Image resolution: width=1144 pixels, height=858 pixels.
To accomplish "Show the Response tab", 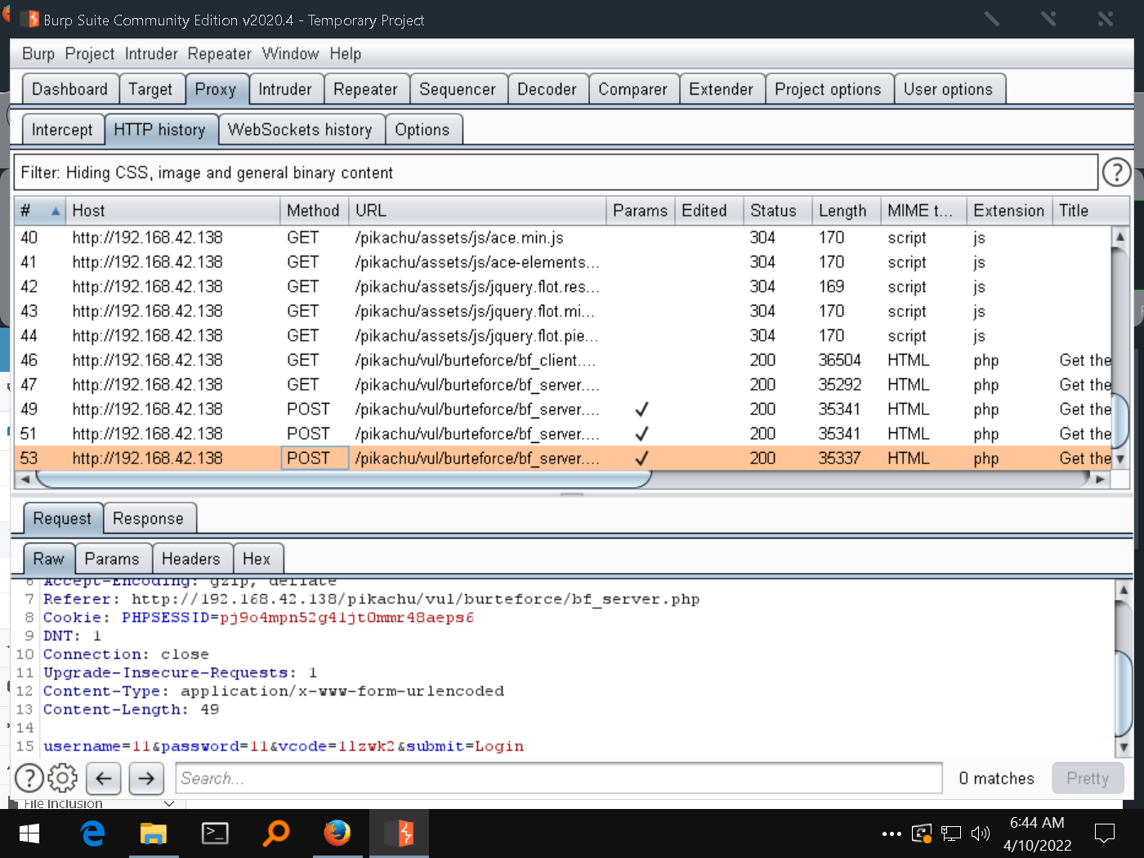I will tap(148, 519).
